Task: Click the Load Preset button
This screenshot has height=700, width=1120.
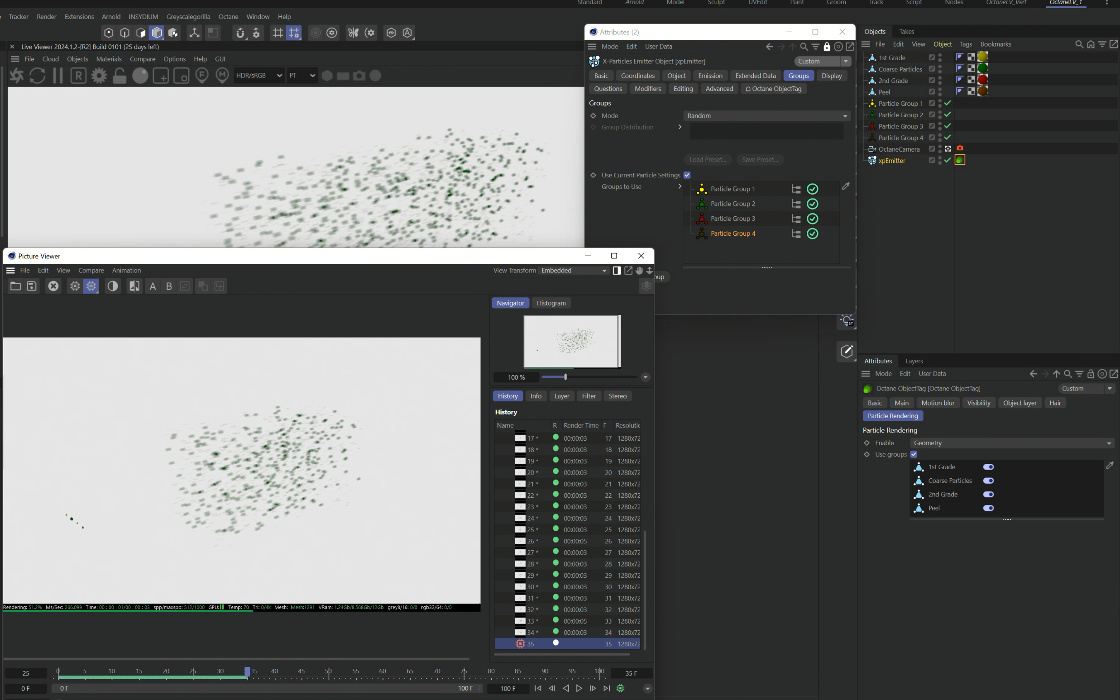Action: 707,160
